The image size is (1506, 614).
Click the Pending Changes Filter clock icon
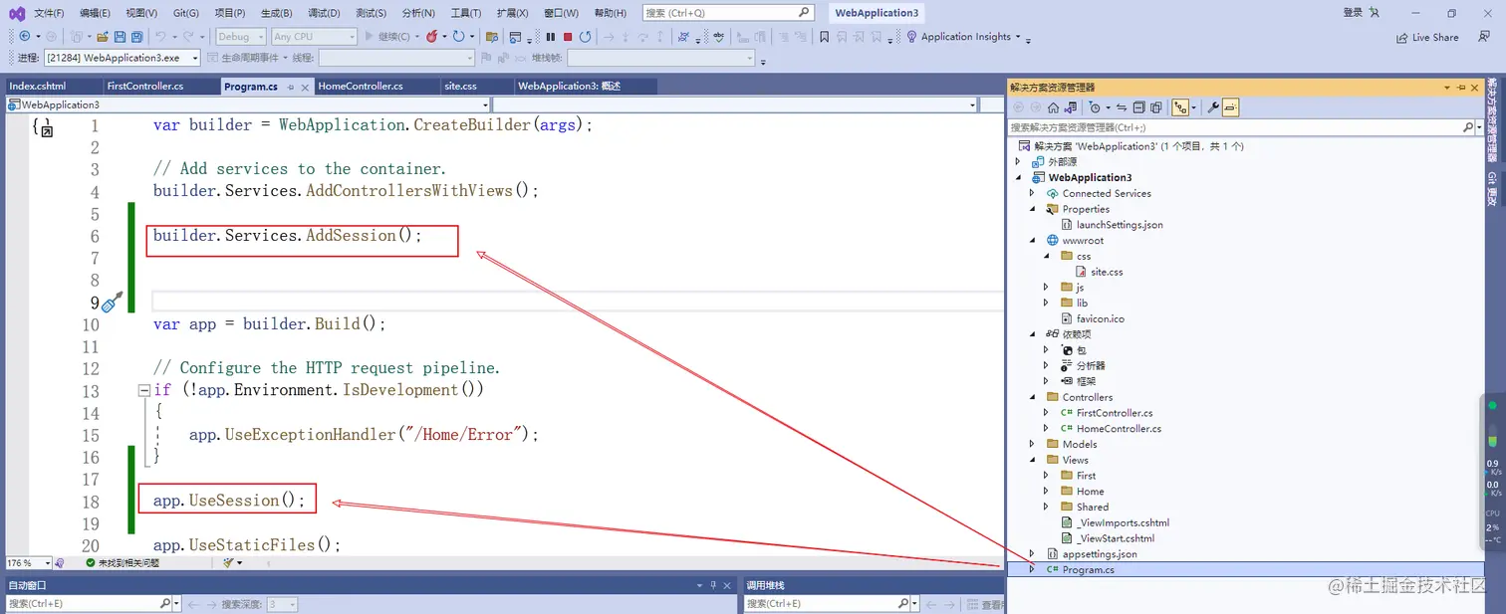pos(1095,107)
